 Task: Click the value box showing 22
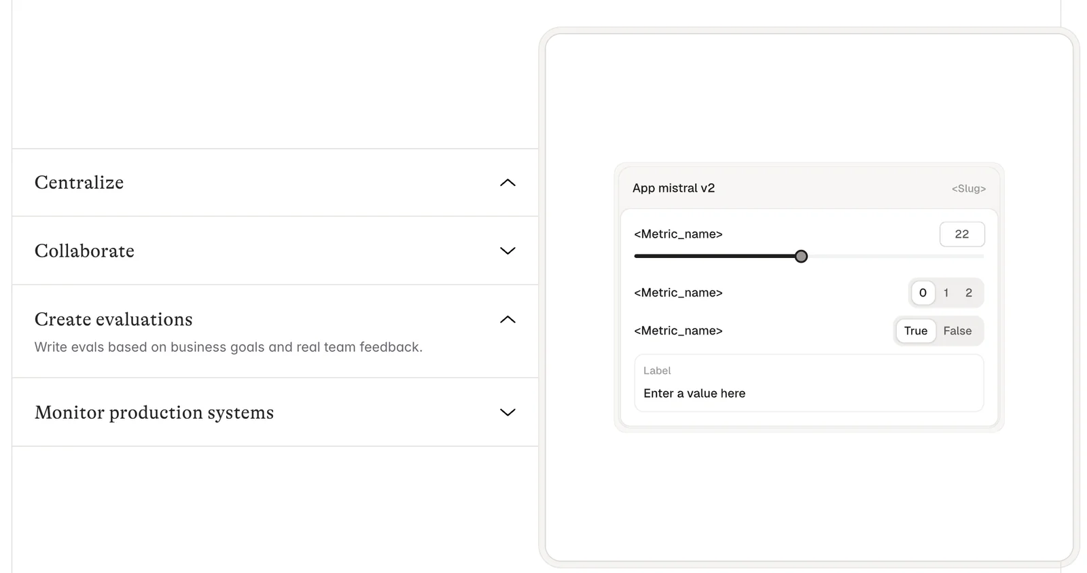(961, 234)
